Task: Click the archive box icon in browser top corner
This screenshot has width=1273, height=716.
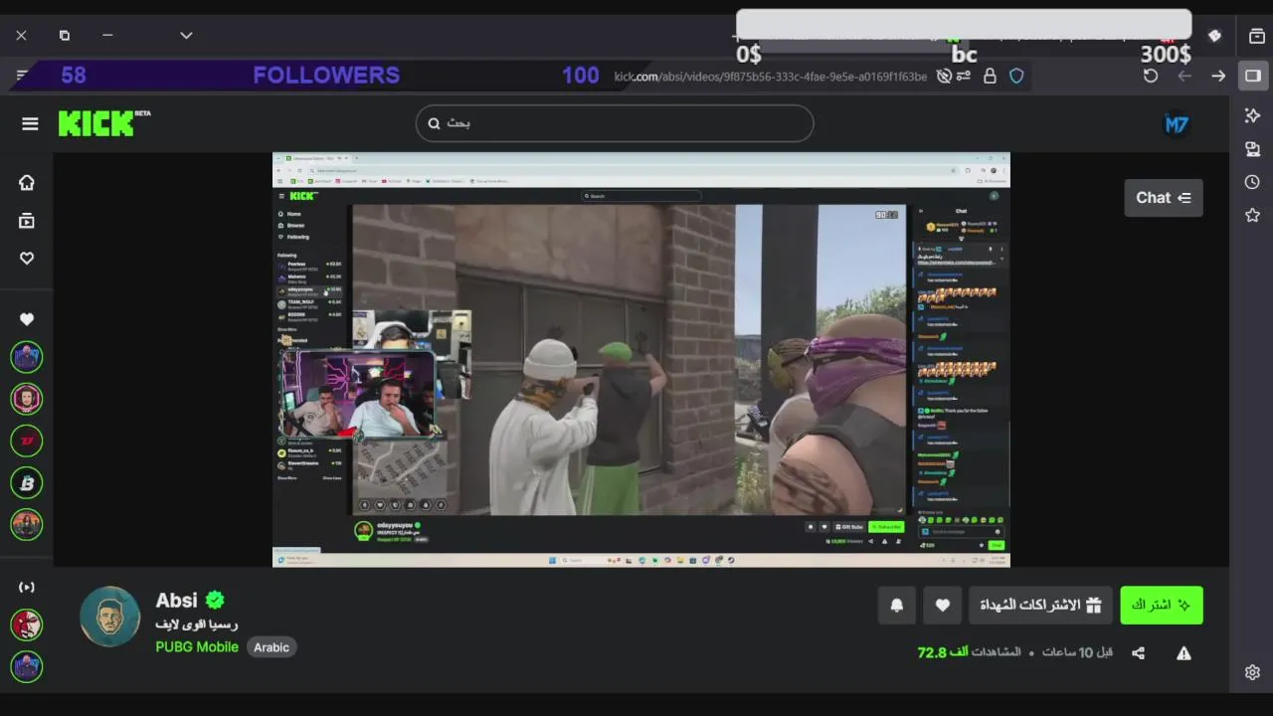Action: coord(1257,36)
